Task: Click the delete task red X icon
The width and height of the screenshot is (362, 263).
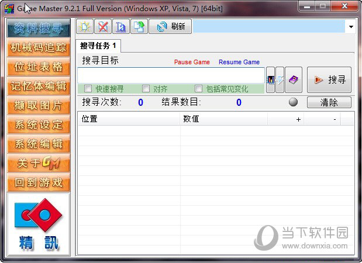Action: click(x=103, y=26)
